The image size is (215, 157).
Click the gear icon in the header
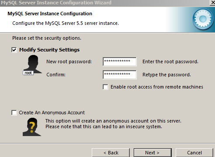point(203,19)
